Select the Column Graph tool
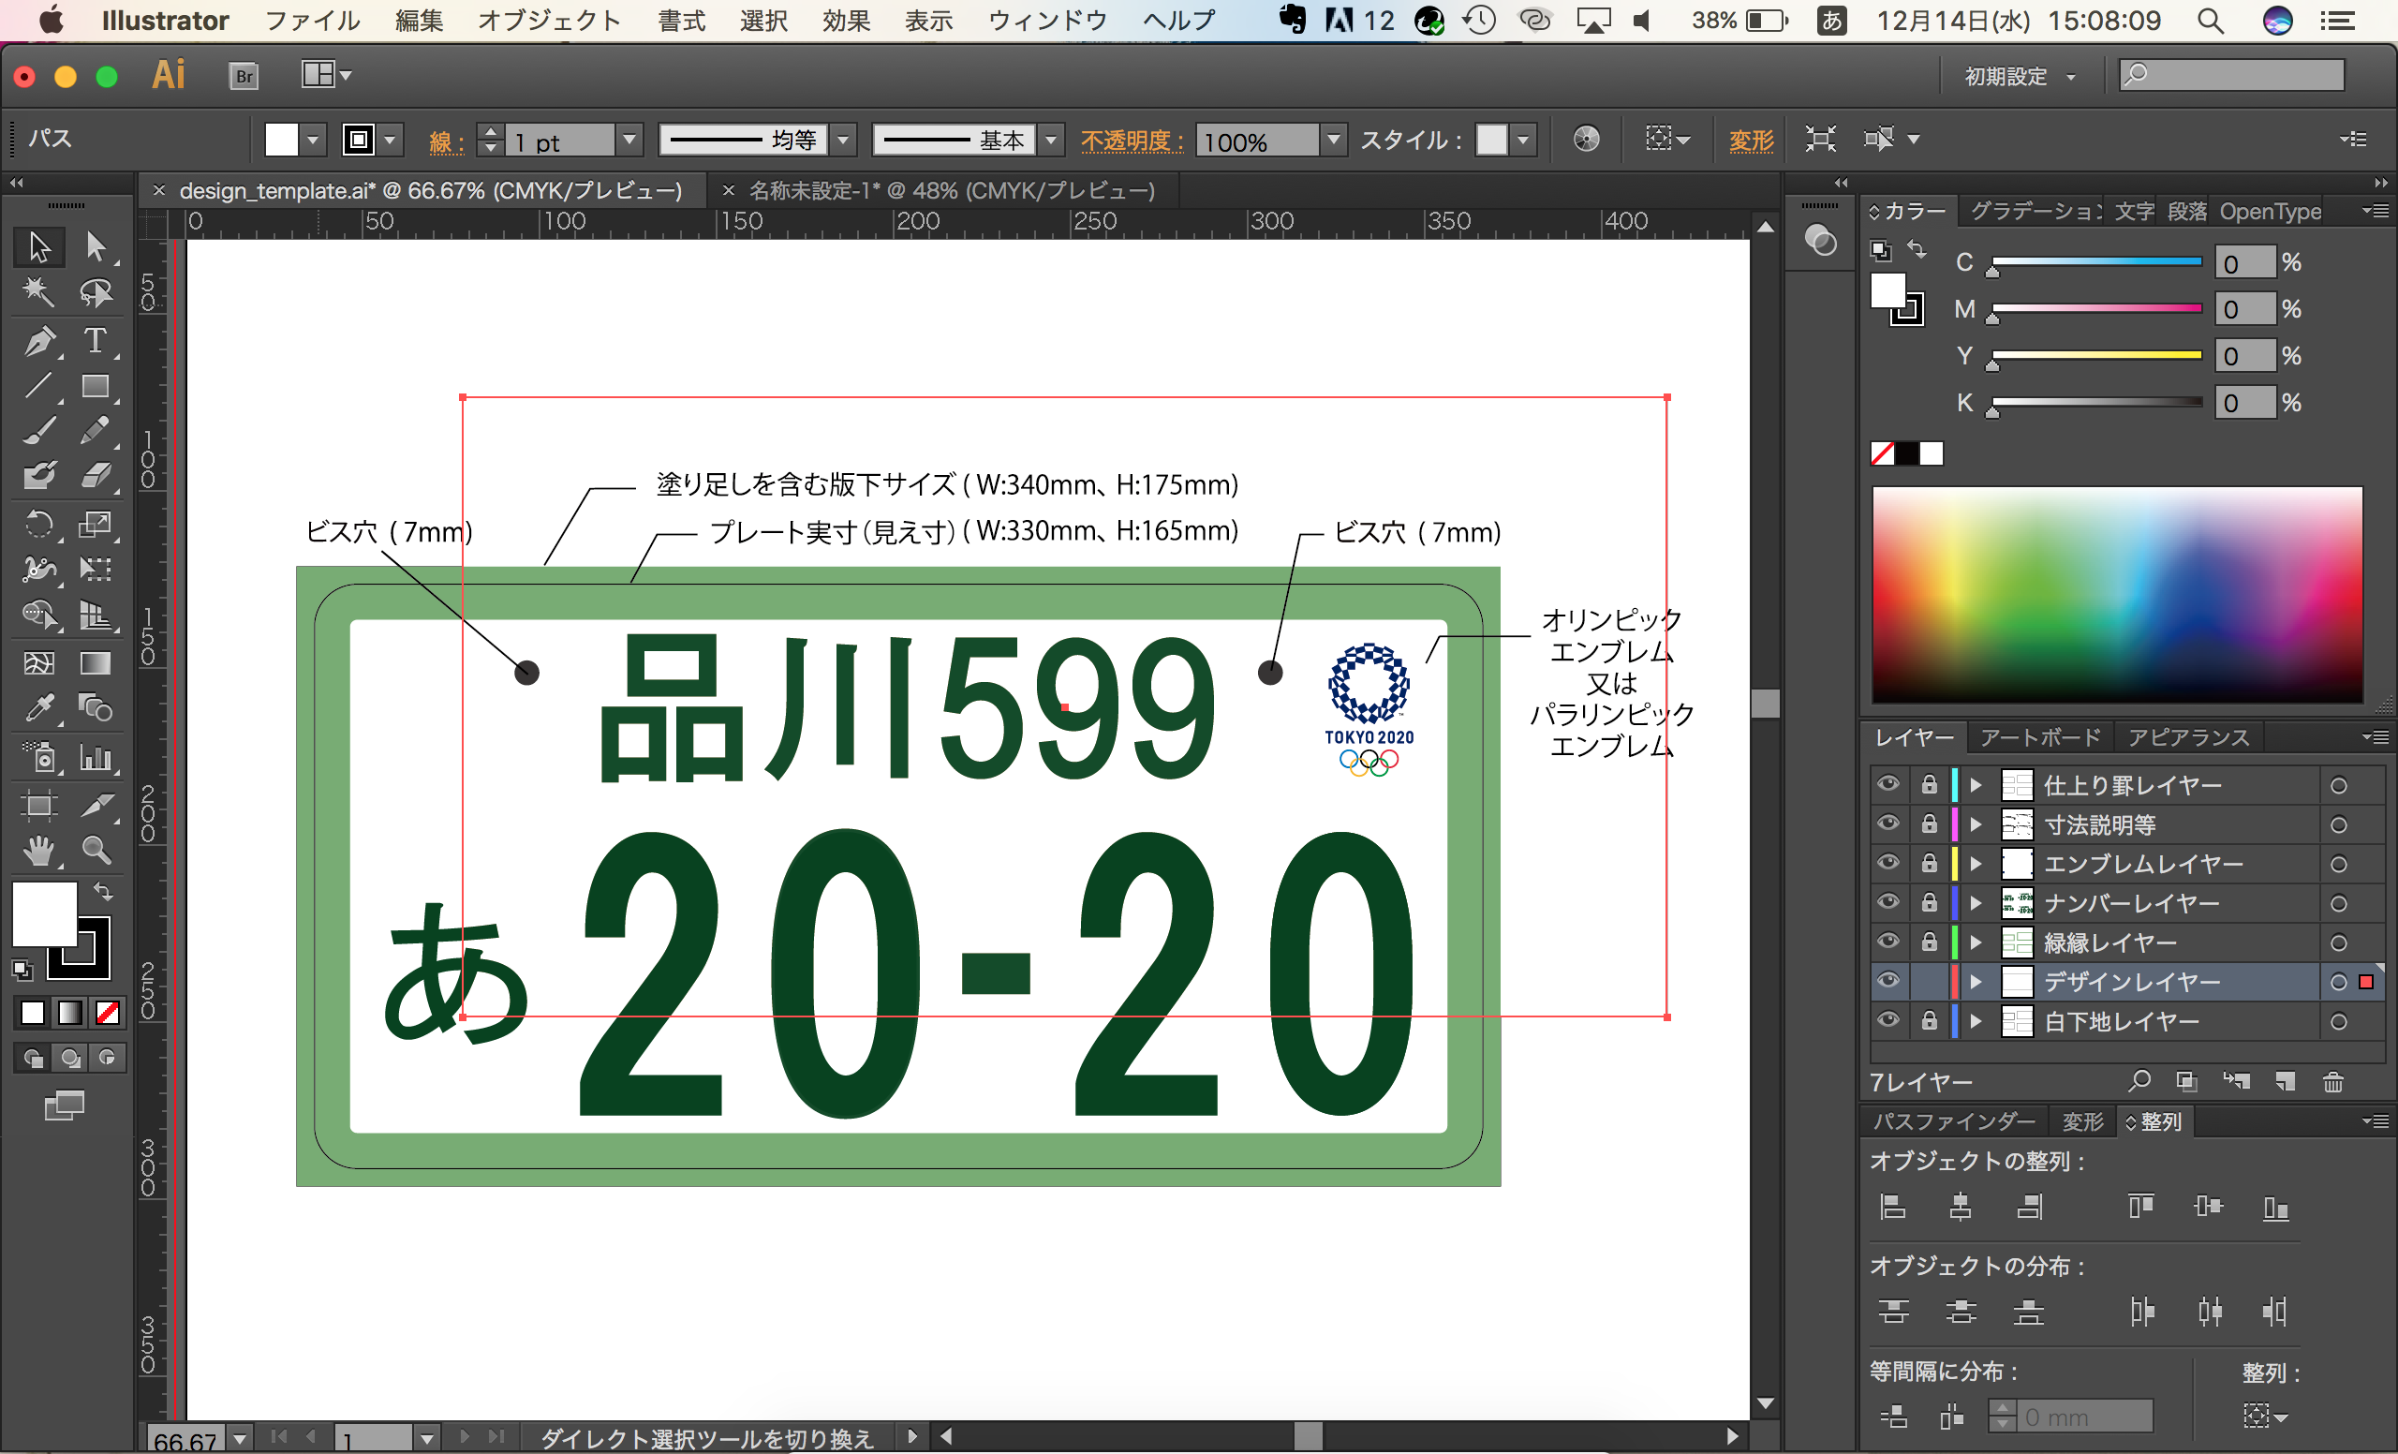The image size is (2398, 1454). (96, 757)
